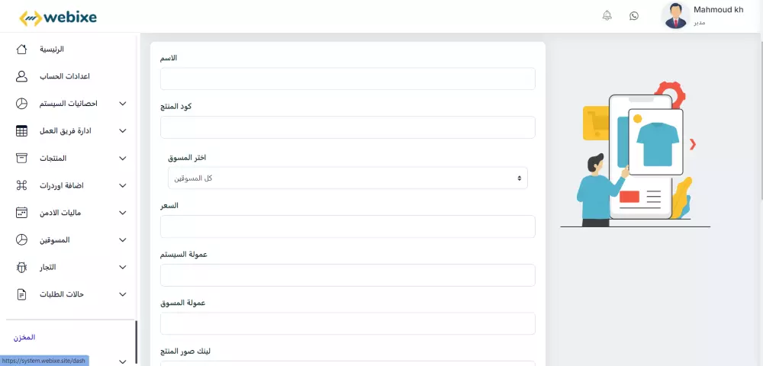
Task: Click Mahmoud kh profile avatar
Action: (675, 16)
